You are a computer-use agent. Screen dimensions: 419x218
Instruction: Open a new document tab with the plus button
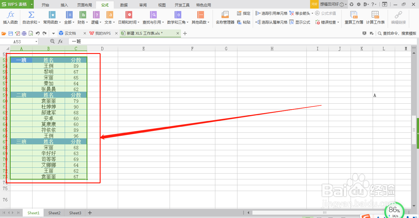click(x=185, y=33)
